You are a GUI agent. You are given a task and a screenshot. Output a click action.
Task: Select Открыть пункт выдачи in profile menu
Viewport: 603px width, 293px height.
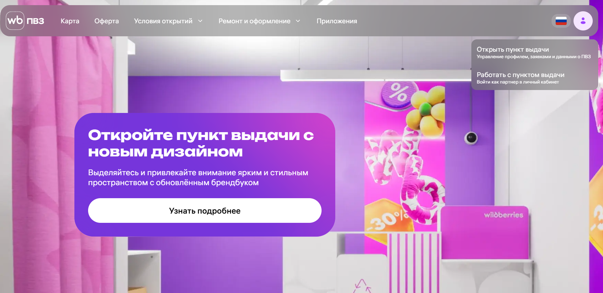(513, 49)
